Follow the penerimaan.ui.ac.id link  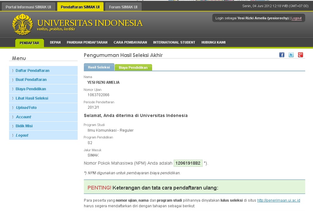click(x=278, y=200)
